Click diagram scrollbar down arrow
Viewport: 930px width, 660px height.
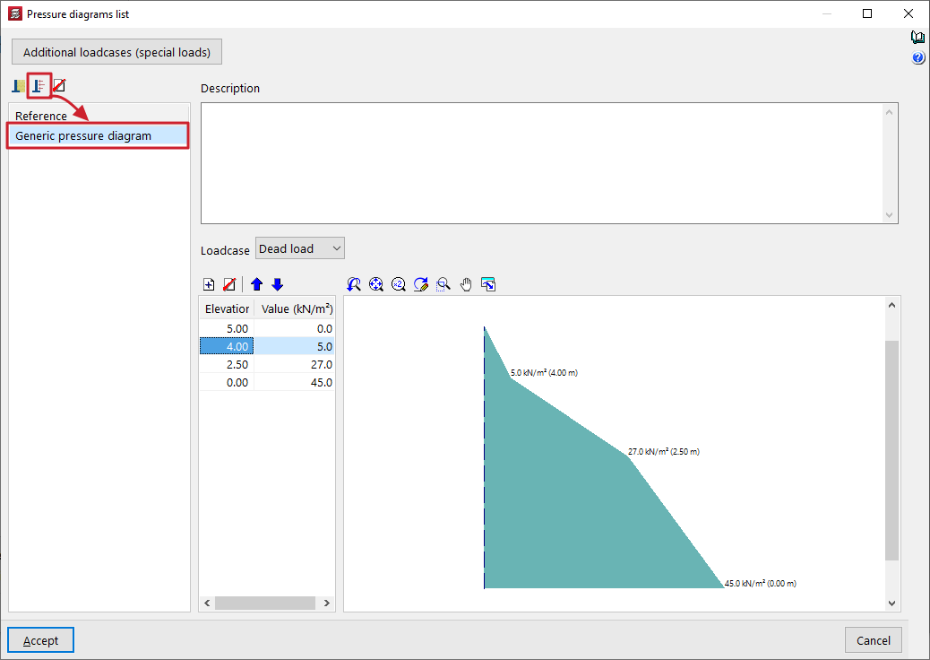tap(891, 603)
